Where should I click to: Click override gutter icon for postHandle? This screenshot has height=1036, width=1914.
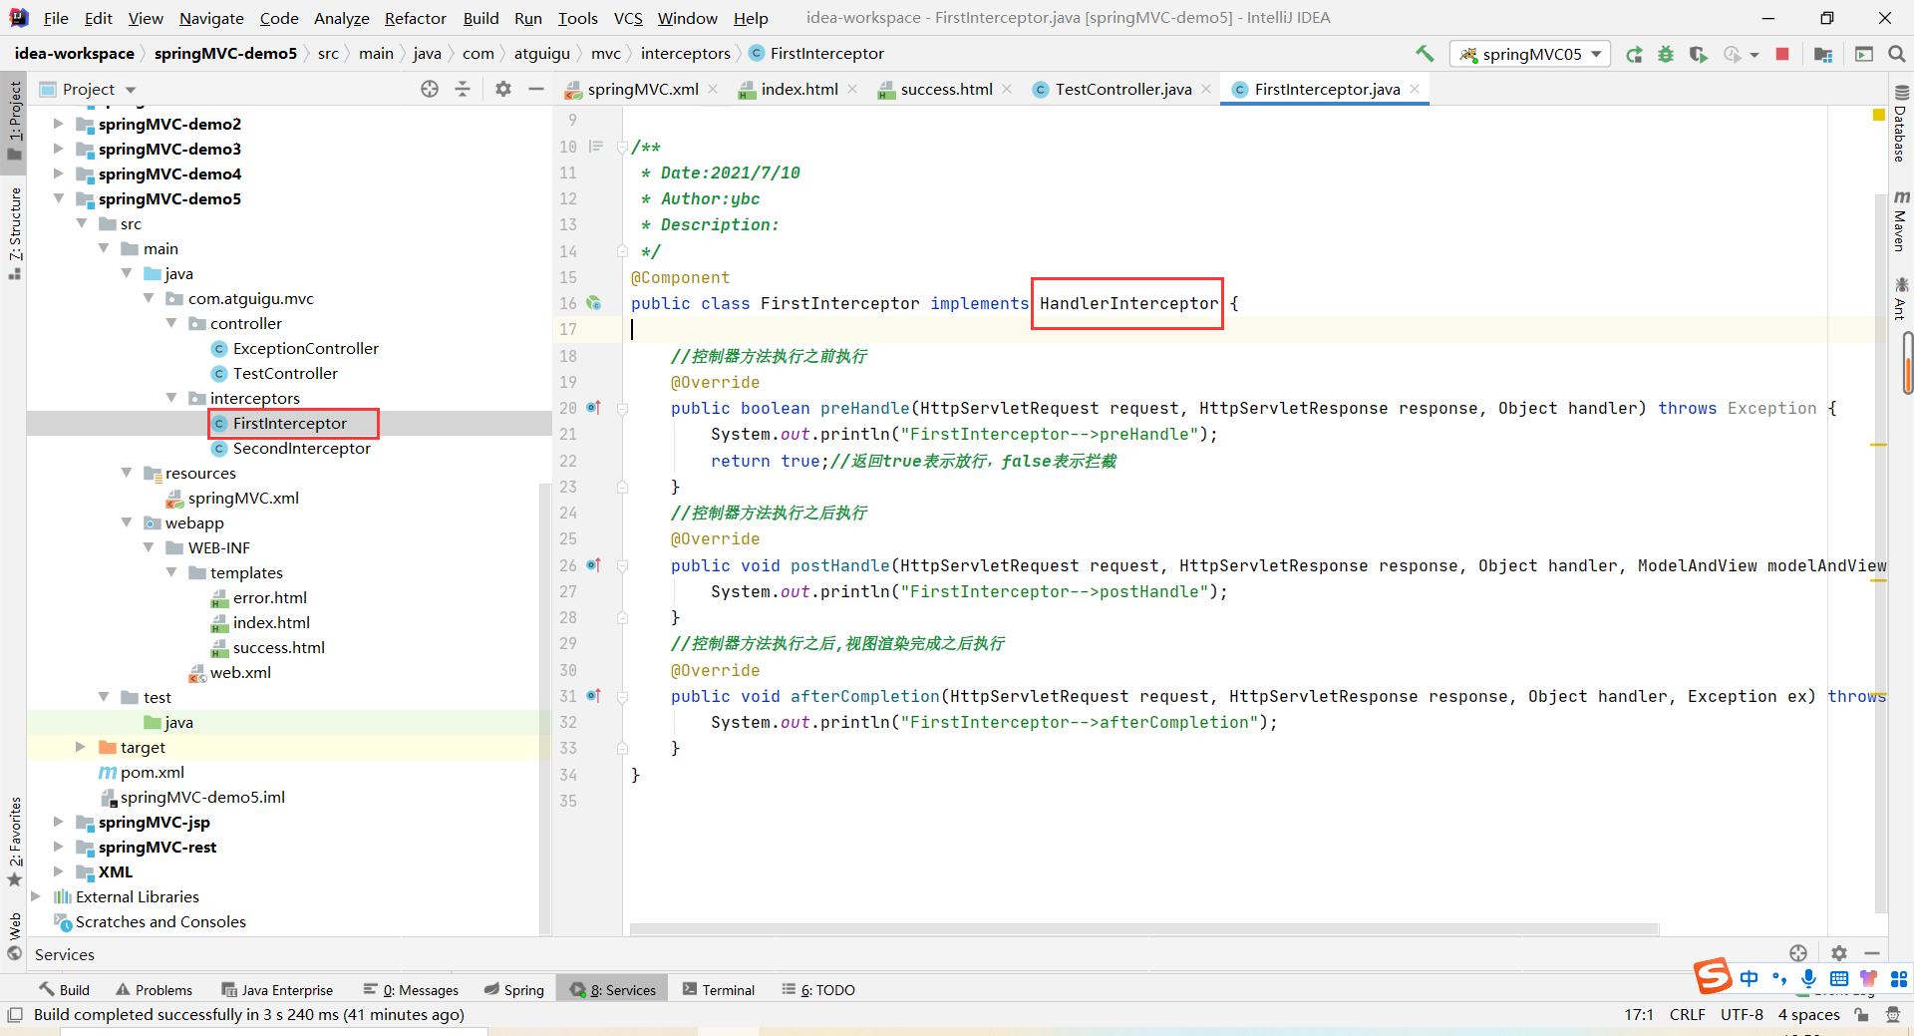[x=594, y=565]
